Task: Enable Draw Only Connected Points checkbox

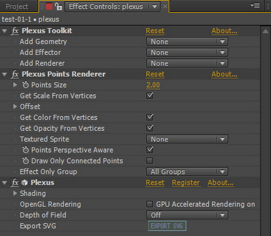Action: coord(150,161)
